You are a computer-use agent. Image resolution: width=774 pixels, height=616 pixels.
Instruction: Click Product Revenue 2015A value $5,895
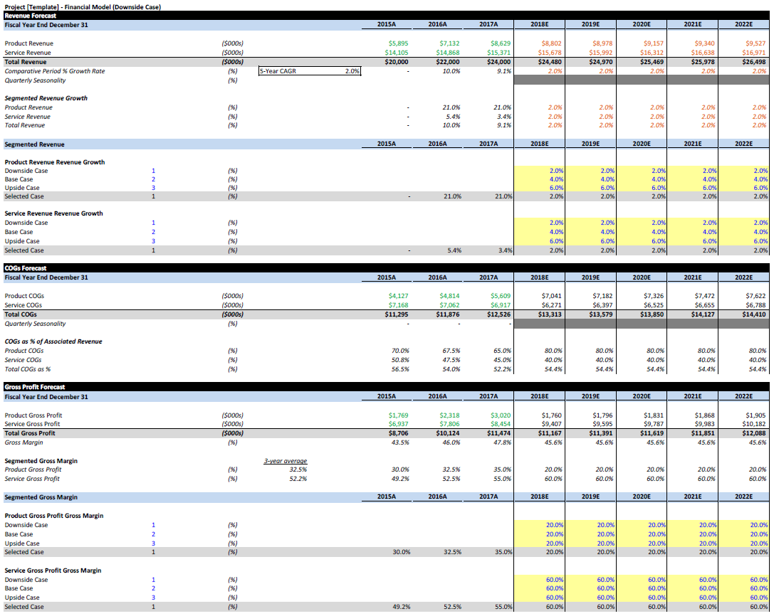[x=399, y=43]
